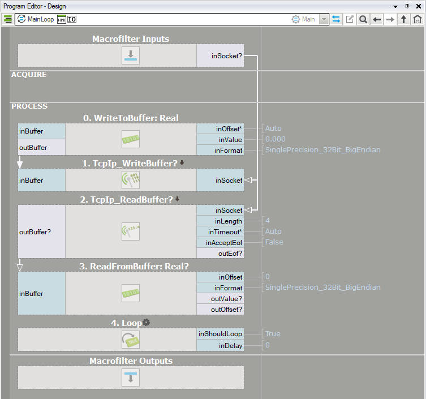Viewport: 426px width, 399px height.
Task: Select the 3. ReadFromBuffer: Real? title
Action: tap(134, 267)
